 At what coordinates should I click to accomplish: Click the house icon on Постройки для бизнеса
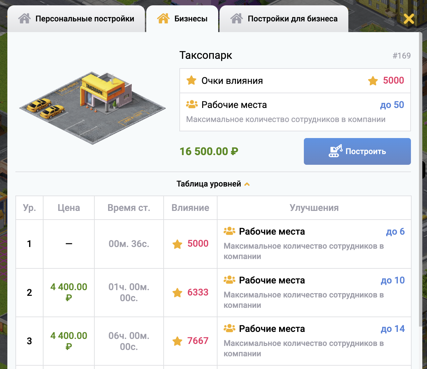(x=237, y=18)
